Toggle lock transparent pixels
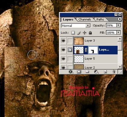The image size is (127, 117). point(73,33)
